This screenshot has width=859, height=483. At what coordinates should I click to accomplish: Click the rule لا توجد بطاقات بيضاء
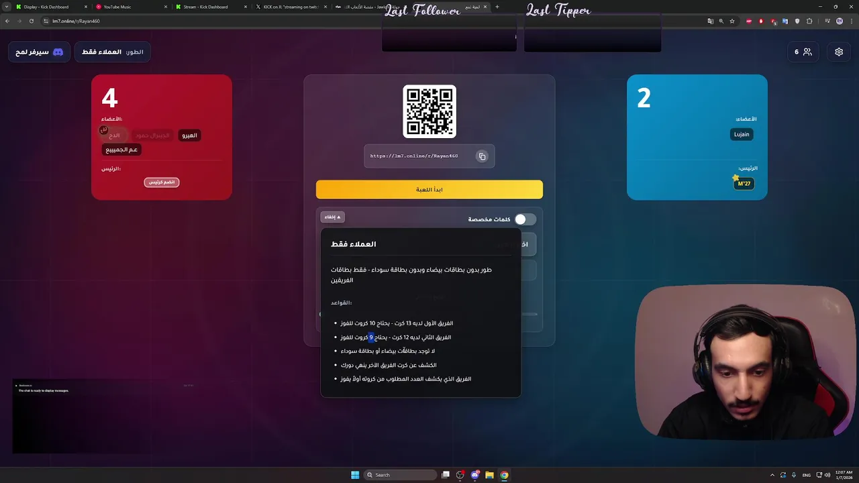(x=388, y=351)
